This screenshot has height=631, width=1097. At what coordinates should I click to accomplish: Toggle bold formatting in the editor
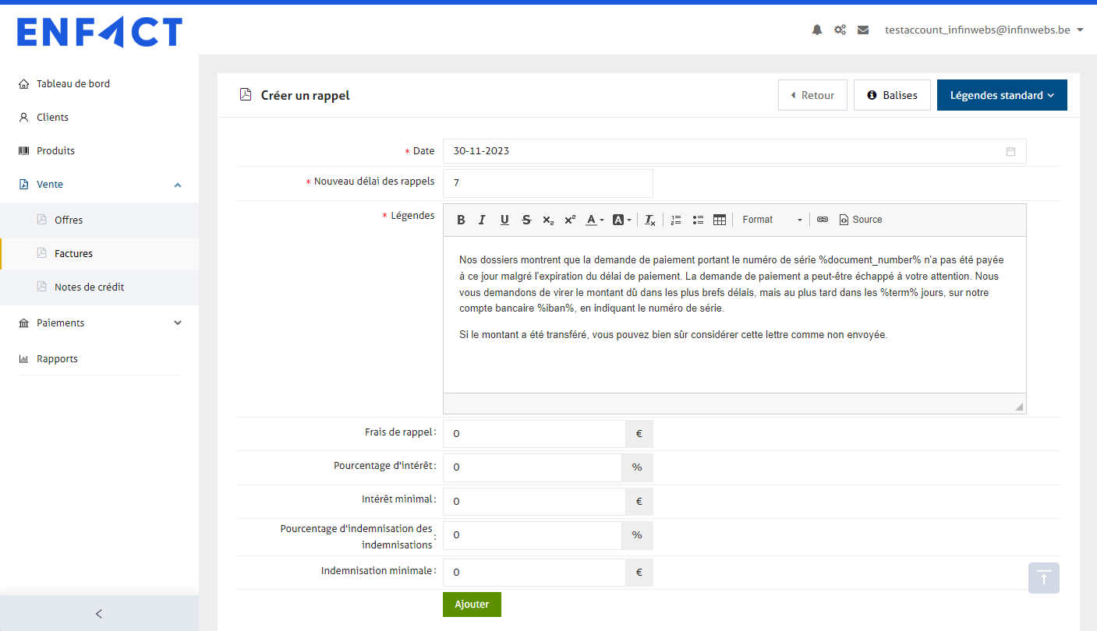(x=461, y=220)
